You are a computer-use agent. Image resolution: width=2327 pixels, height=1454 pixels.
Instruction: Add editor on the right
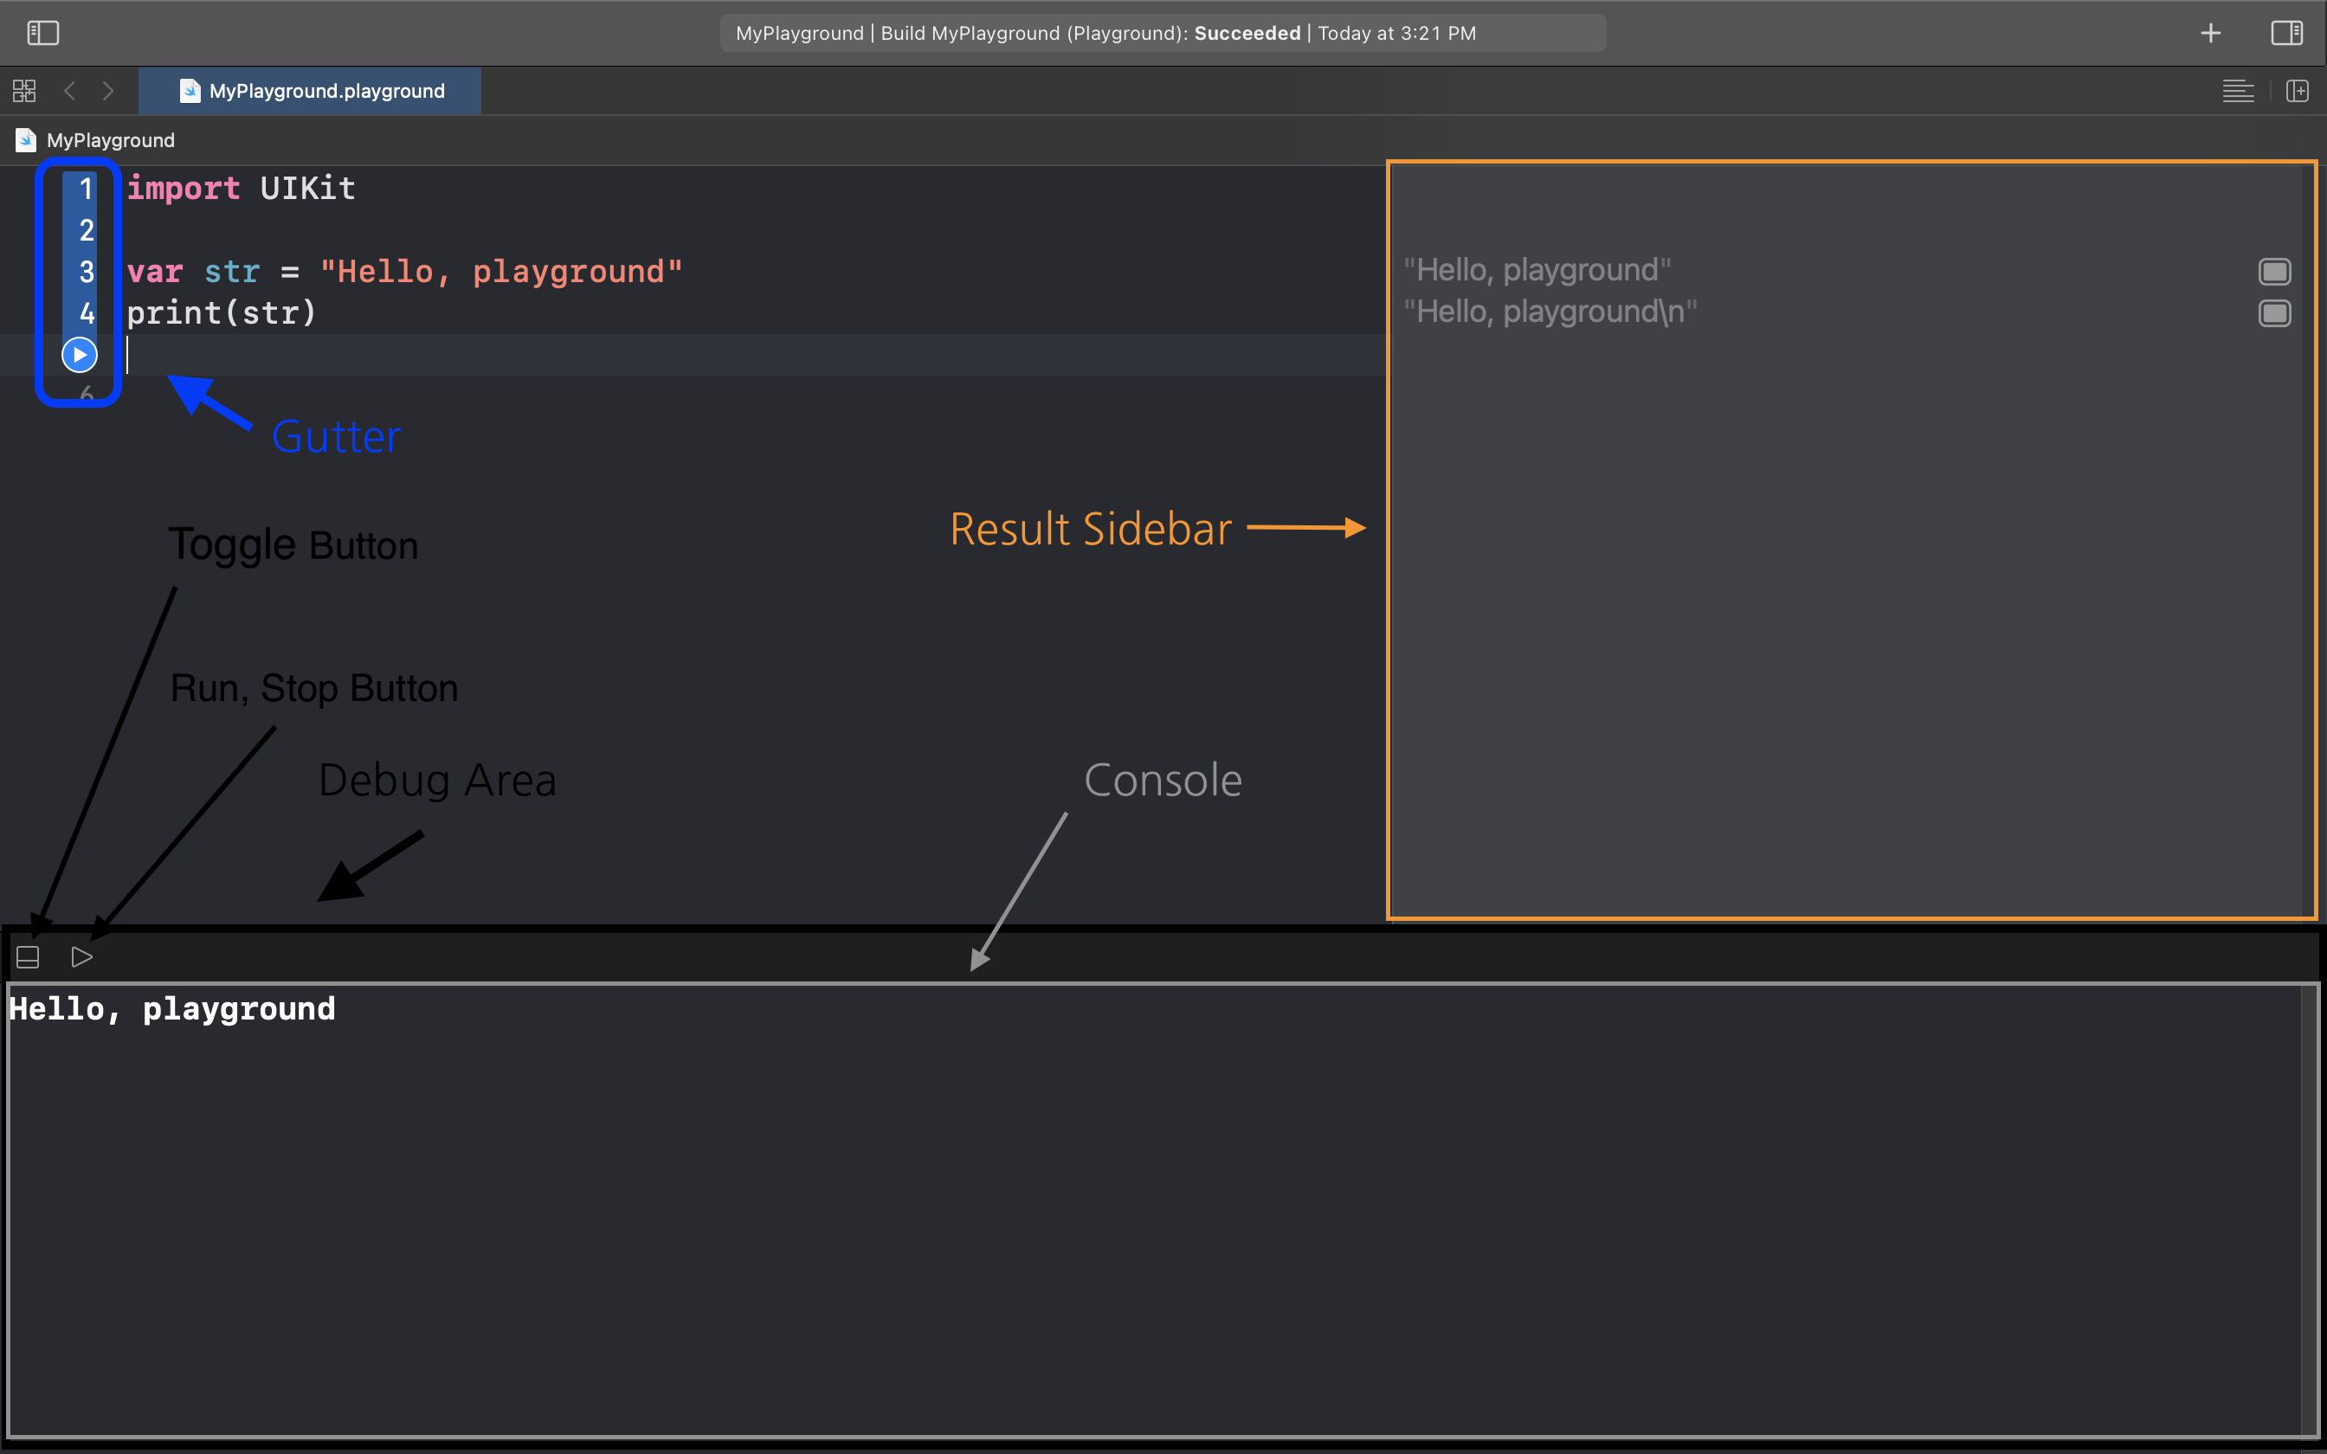[2298, 92]
